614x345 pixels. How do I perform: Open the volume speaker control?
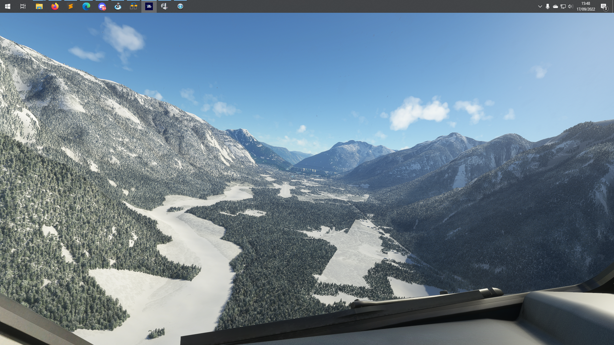[570, 6]
